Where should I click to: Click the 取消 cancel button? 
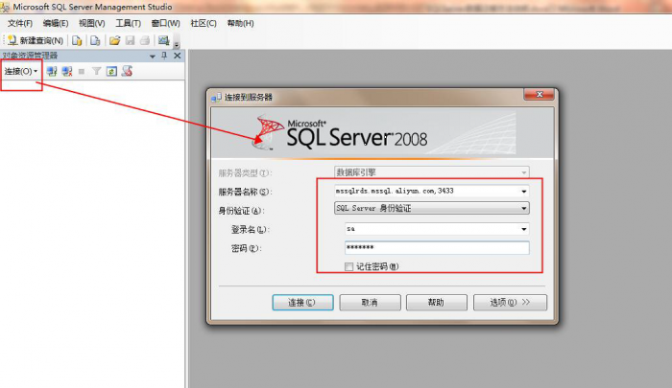[x=369, y=302]
